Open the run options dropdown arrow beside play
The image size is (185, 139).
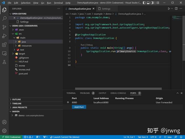point(172,9)
